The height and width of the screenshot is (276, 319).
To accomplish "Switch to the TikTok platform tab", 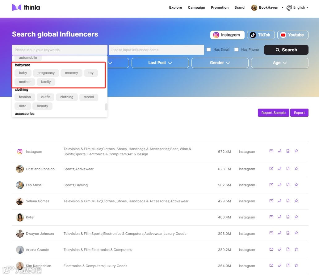I will pyautogui.click(x=261, y=35).
